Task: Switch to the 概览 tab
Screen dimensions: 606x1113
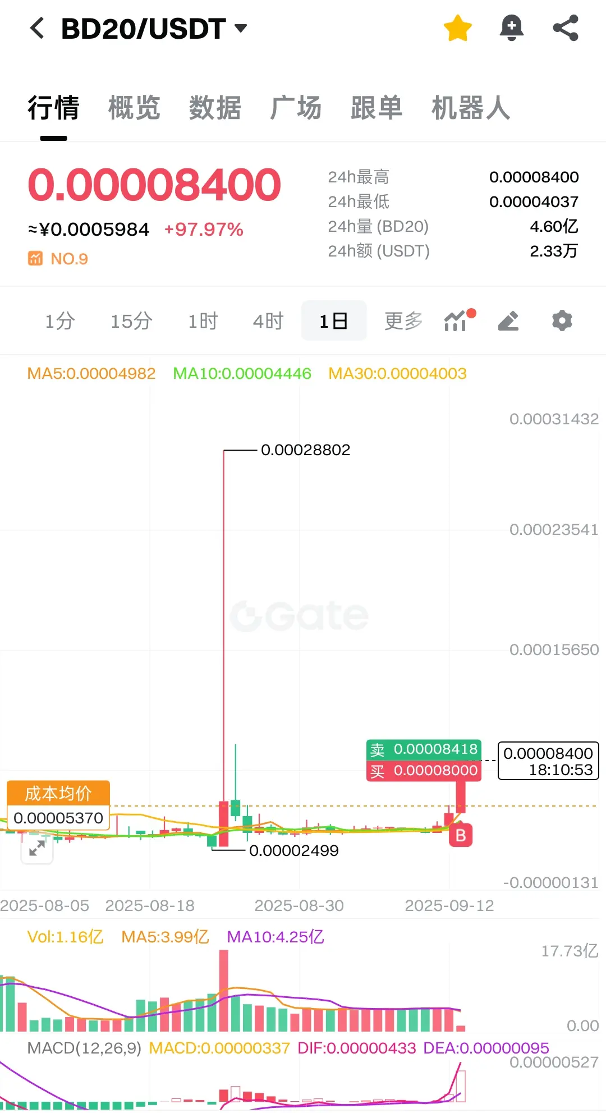Action: point(134,108)
